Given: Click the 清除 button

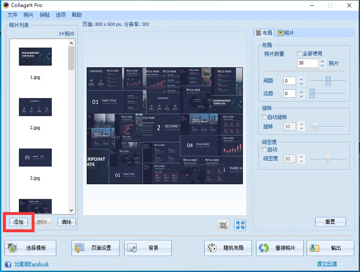Looking at the screenshot, I should pos(66,222).
